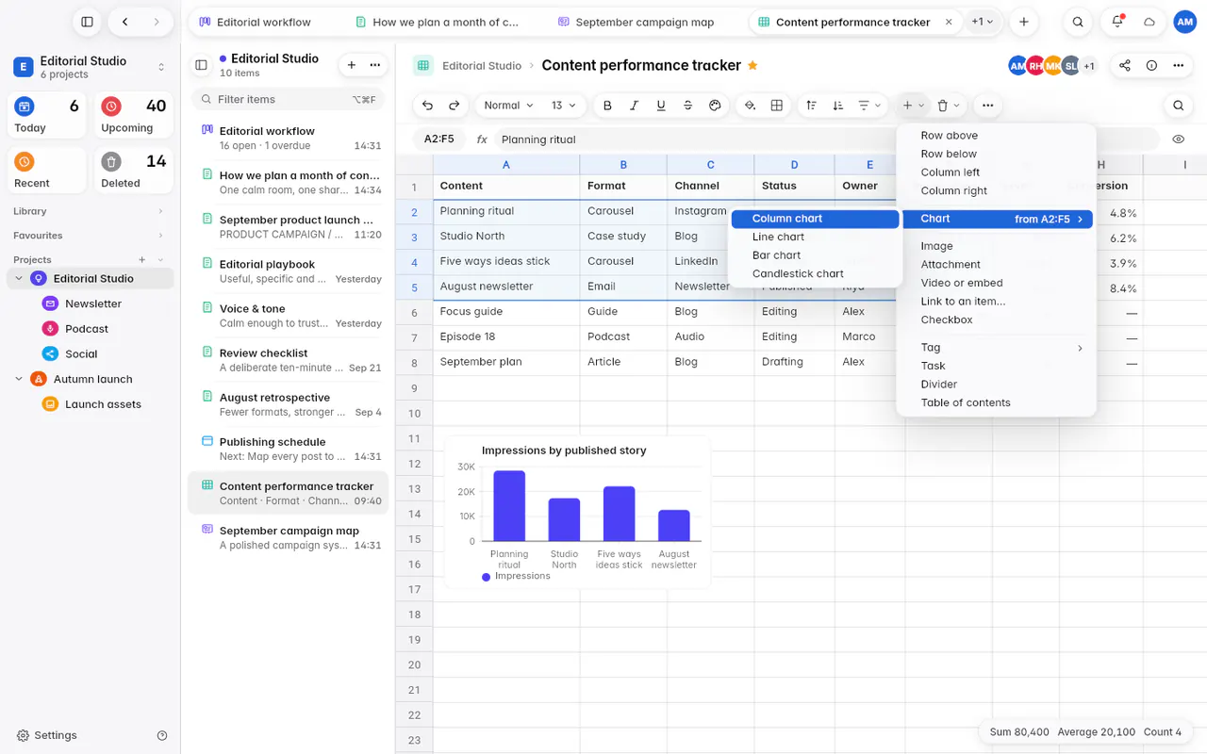1207x754 pixels.
Task: Toggle the Editorial Studio item list panel
Action: (201, 65)
